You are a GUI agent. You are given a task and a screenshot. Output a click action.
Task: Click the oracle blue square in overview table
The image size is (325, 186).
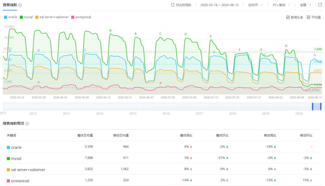pos(8,148)
